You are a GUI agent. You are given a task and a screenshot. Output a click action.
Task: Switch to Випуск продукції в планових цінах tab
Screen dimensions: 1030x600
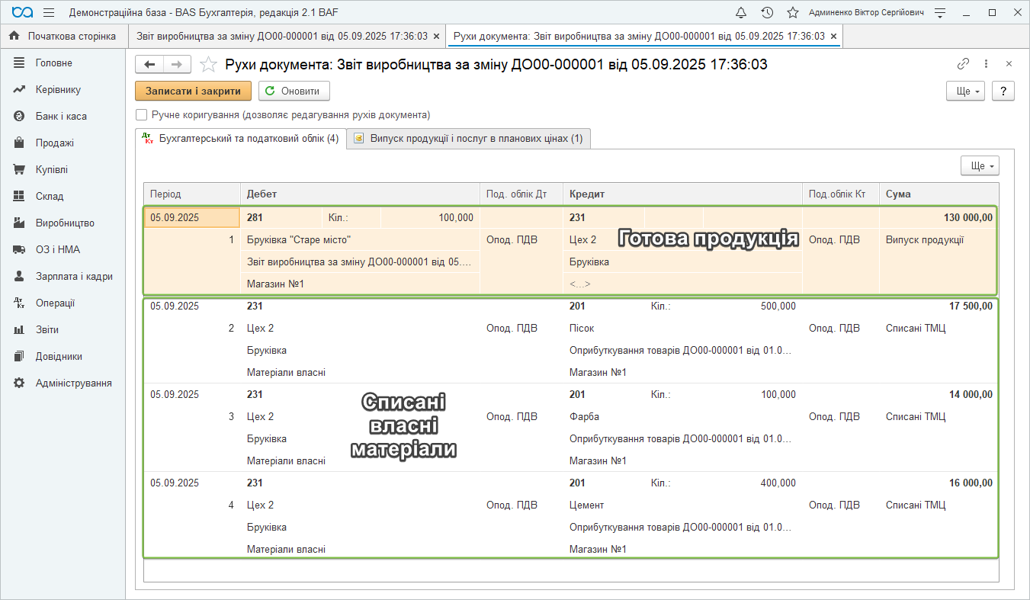click(x=468, y=139)
